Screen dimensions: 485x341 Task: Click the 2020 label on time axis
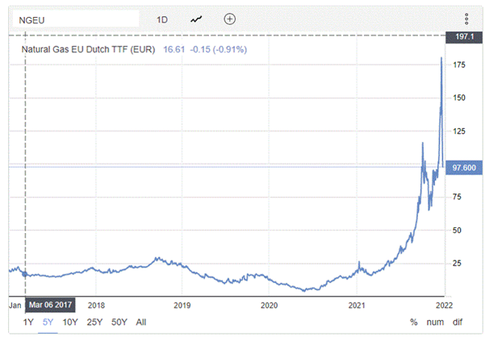tap(269, 306)
